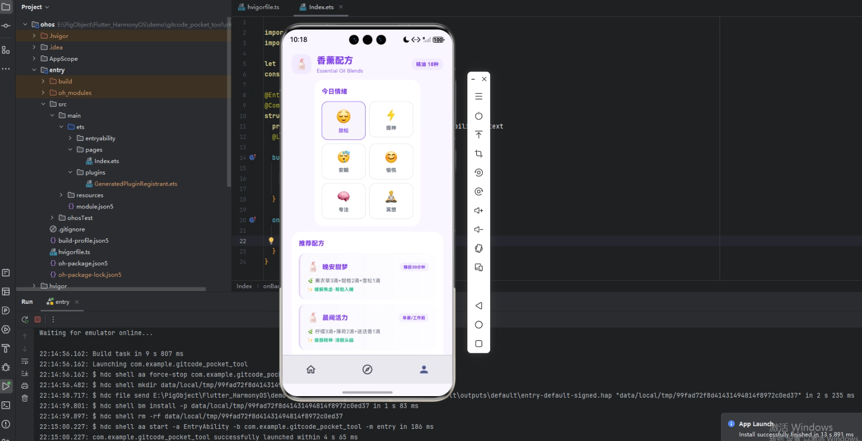The image size is (862, 441).
Task: Rerun the entry run configuration
Action: tap(25, 319)
